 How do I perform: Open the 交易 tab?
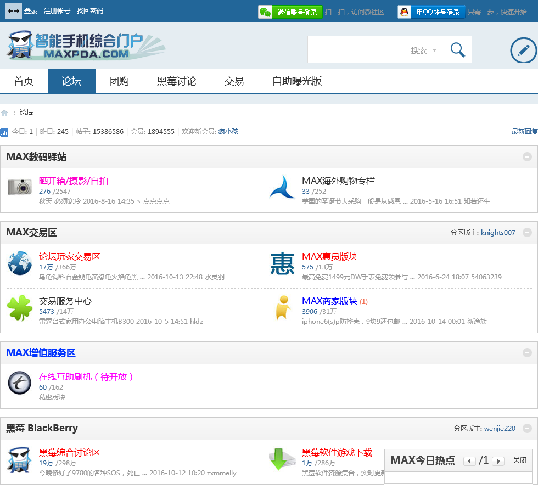coord(234,81)
